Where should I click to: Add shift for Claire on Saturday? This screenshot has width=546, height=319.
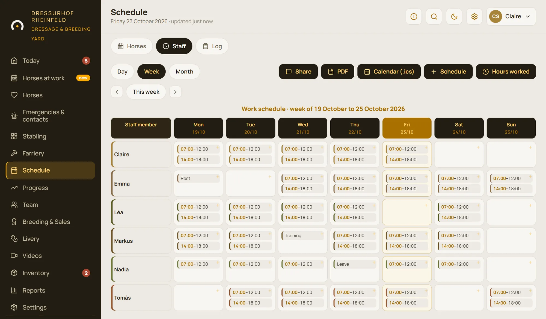click(478, 147)
